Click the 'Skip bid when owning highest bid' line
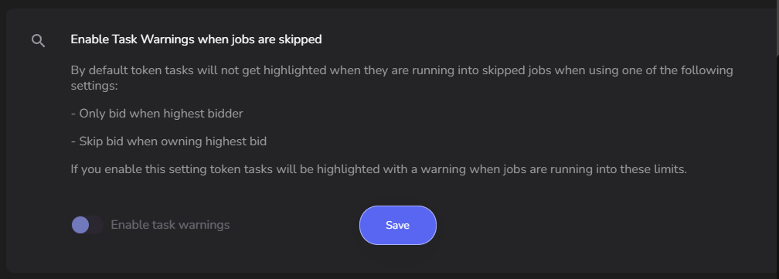Viewport: 779px width, 279px height. 169,141
